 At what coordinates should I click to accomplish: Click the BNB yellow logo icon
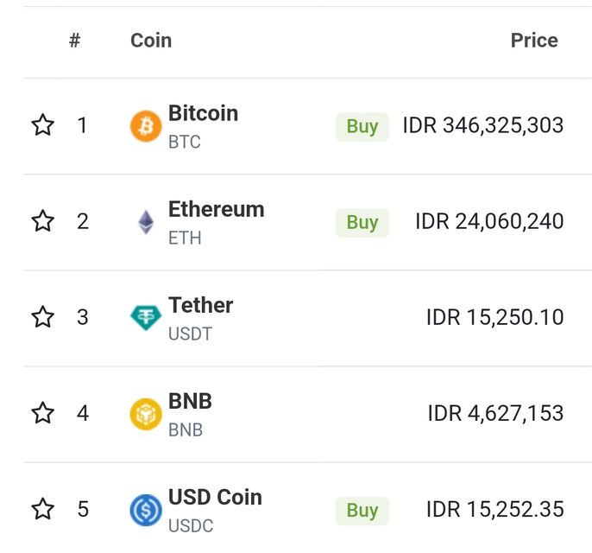click(x=146, y=414)
